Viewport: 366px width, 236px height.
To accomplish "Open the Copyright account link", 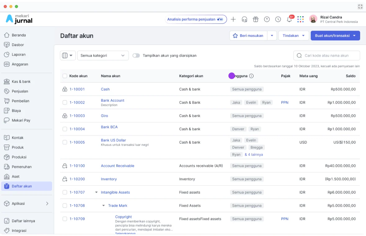I will (123, 217).
